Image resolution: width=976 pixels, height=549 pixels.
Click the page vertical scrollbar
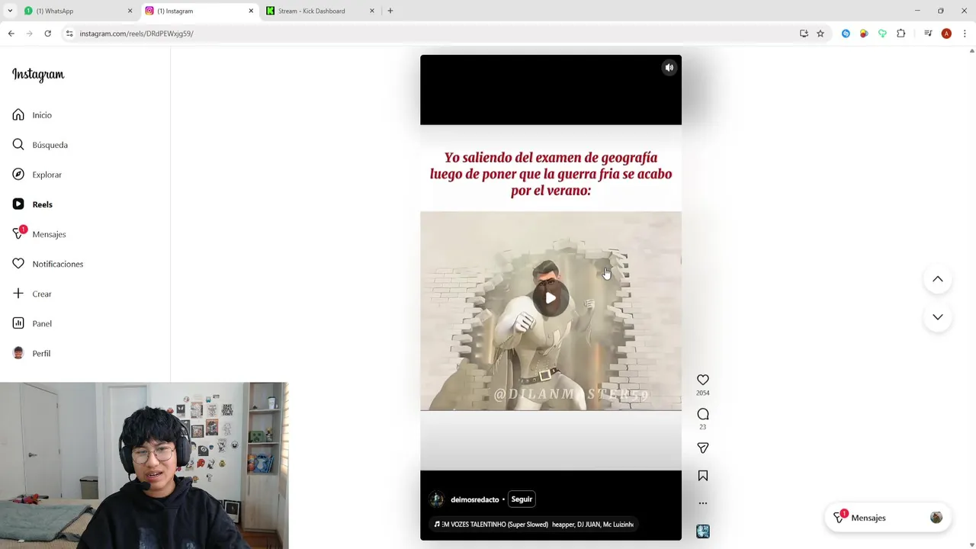point(971,297)
